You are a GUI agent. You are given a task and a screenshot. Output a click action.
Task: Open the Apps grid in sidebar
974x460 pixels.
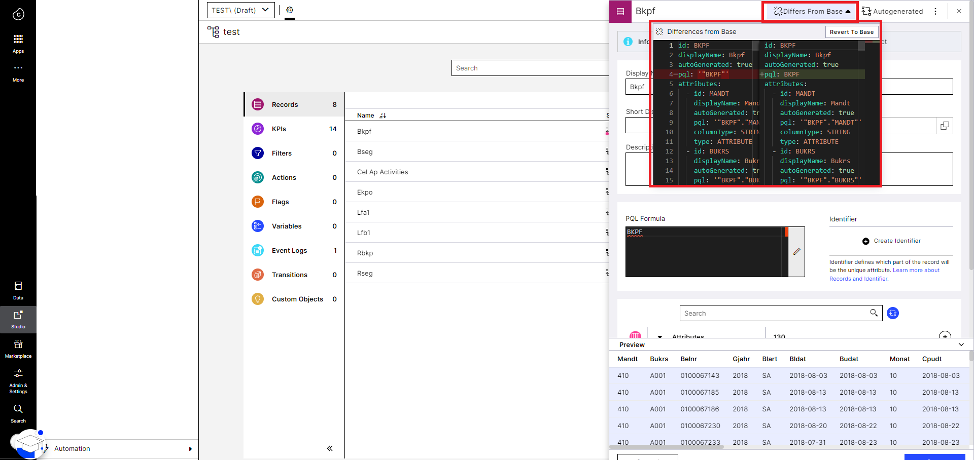(x=18, y=44)
